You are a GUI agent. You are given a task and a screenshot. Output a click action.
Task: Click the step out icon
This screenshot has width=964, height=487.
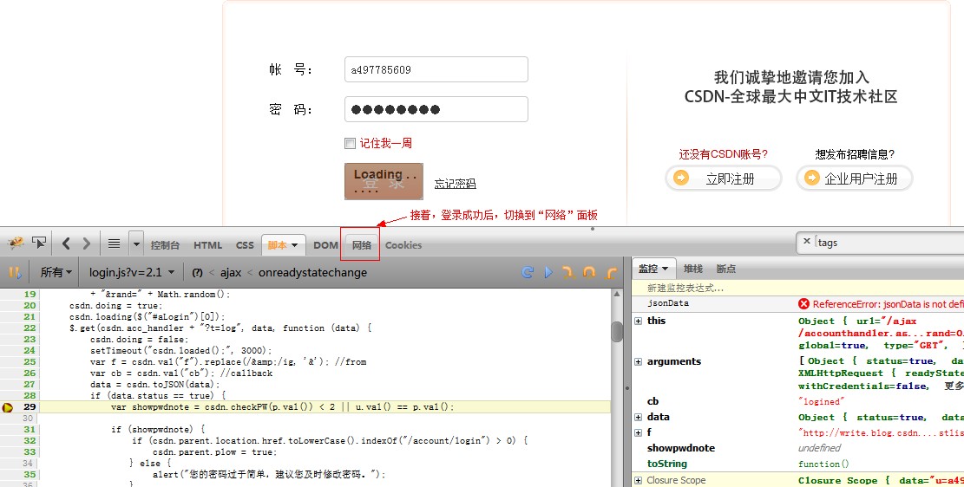[611, 272]
